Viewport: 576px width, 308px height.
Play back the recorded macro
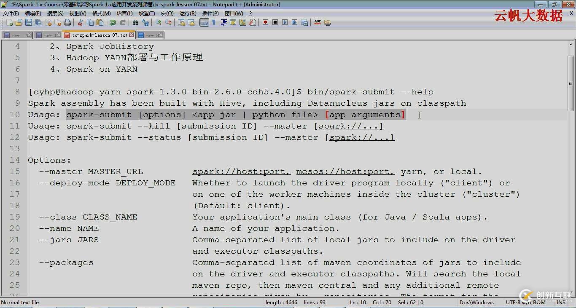pos(285,22)
